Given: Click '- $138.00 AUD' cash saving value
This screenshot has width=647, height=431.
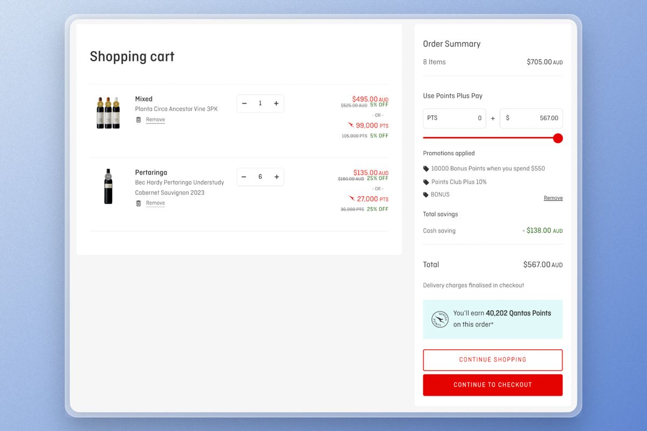Looking at the screenshot, I should pos(542,231).
